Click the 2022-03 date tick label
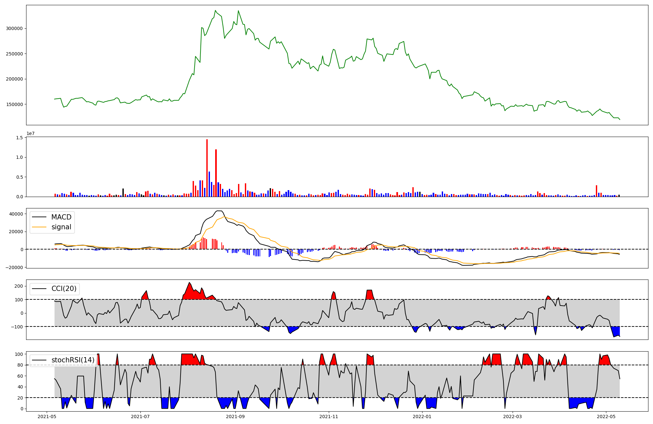The image size is (653, 424). tap(513, 416)
